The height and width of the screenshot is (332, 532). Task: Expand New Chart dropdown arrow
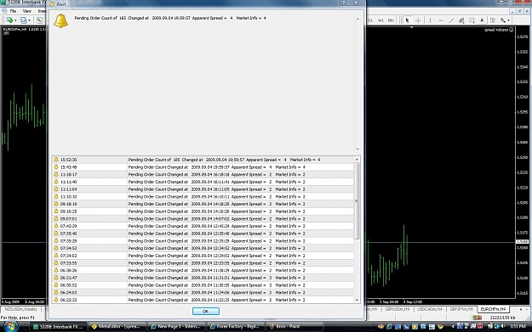click(15, 20)
